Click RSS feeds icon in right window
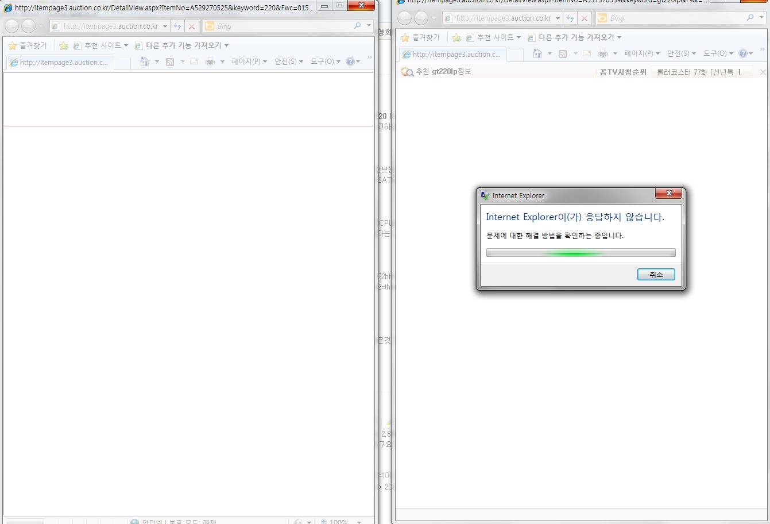Image resolution: width=770 pixels, height=524 pixels. (x=563, y=53)
